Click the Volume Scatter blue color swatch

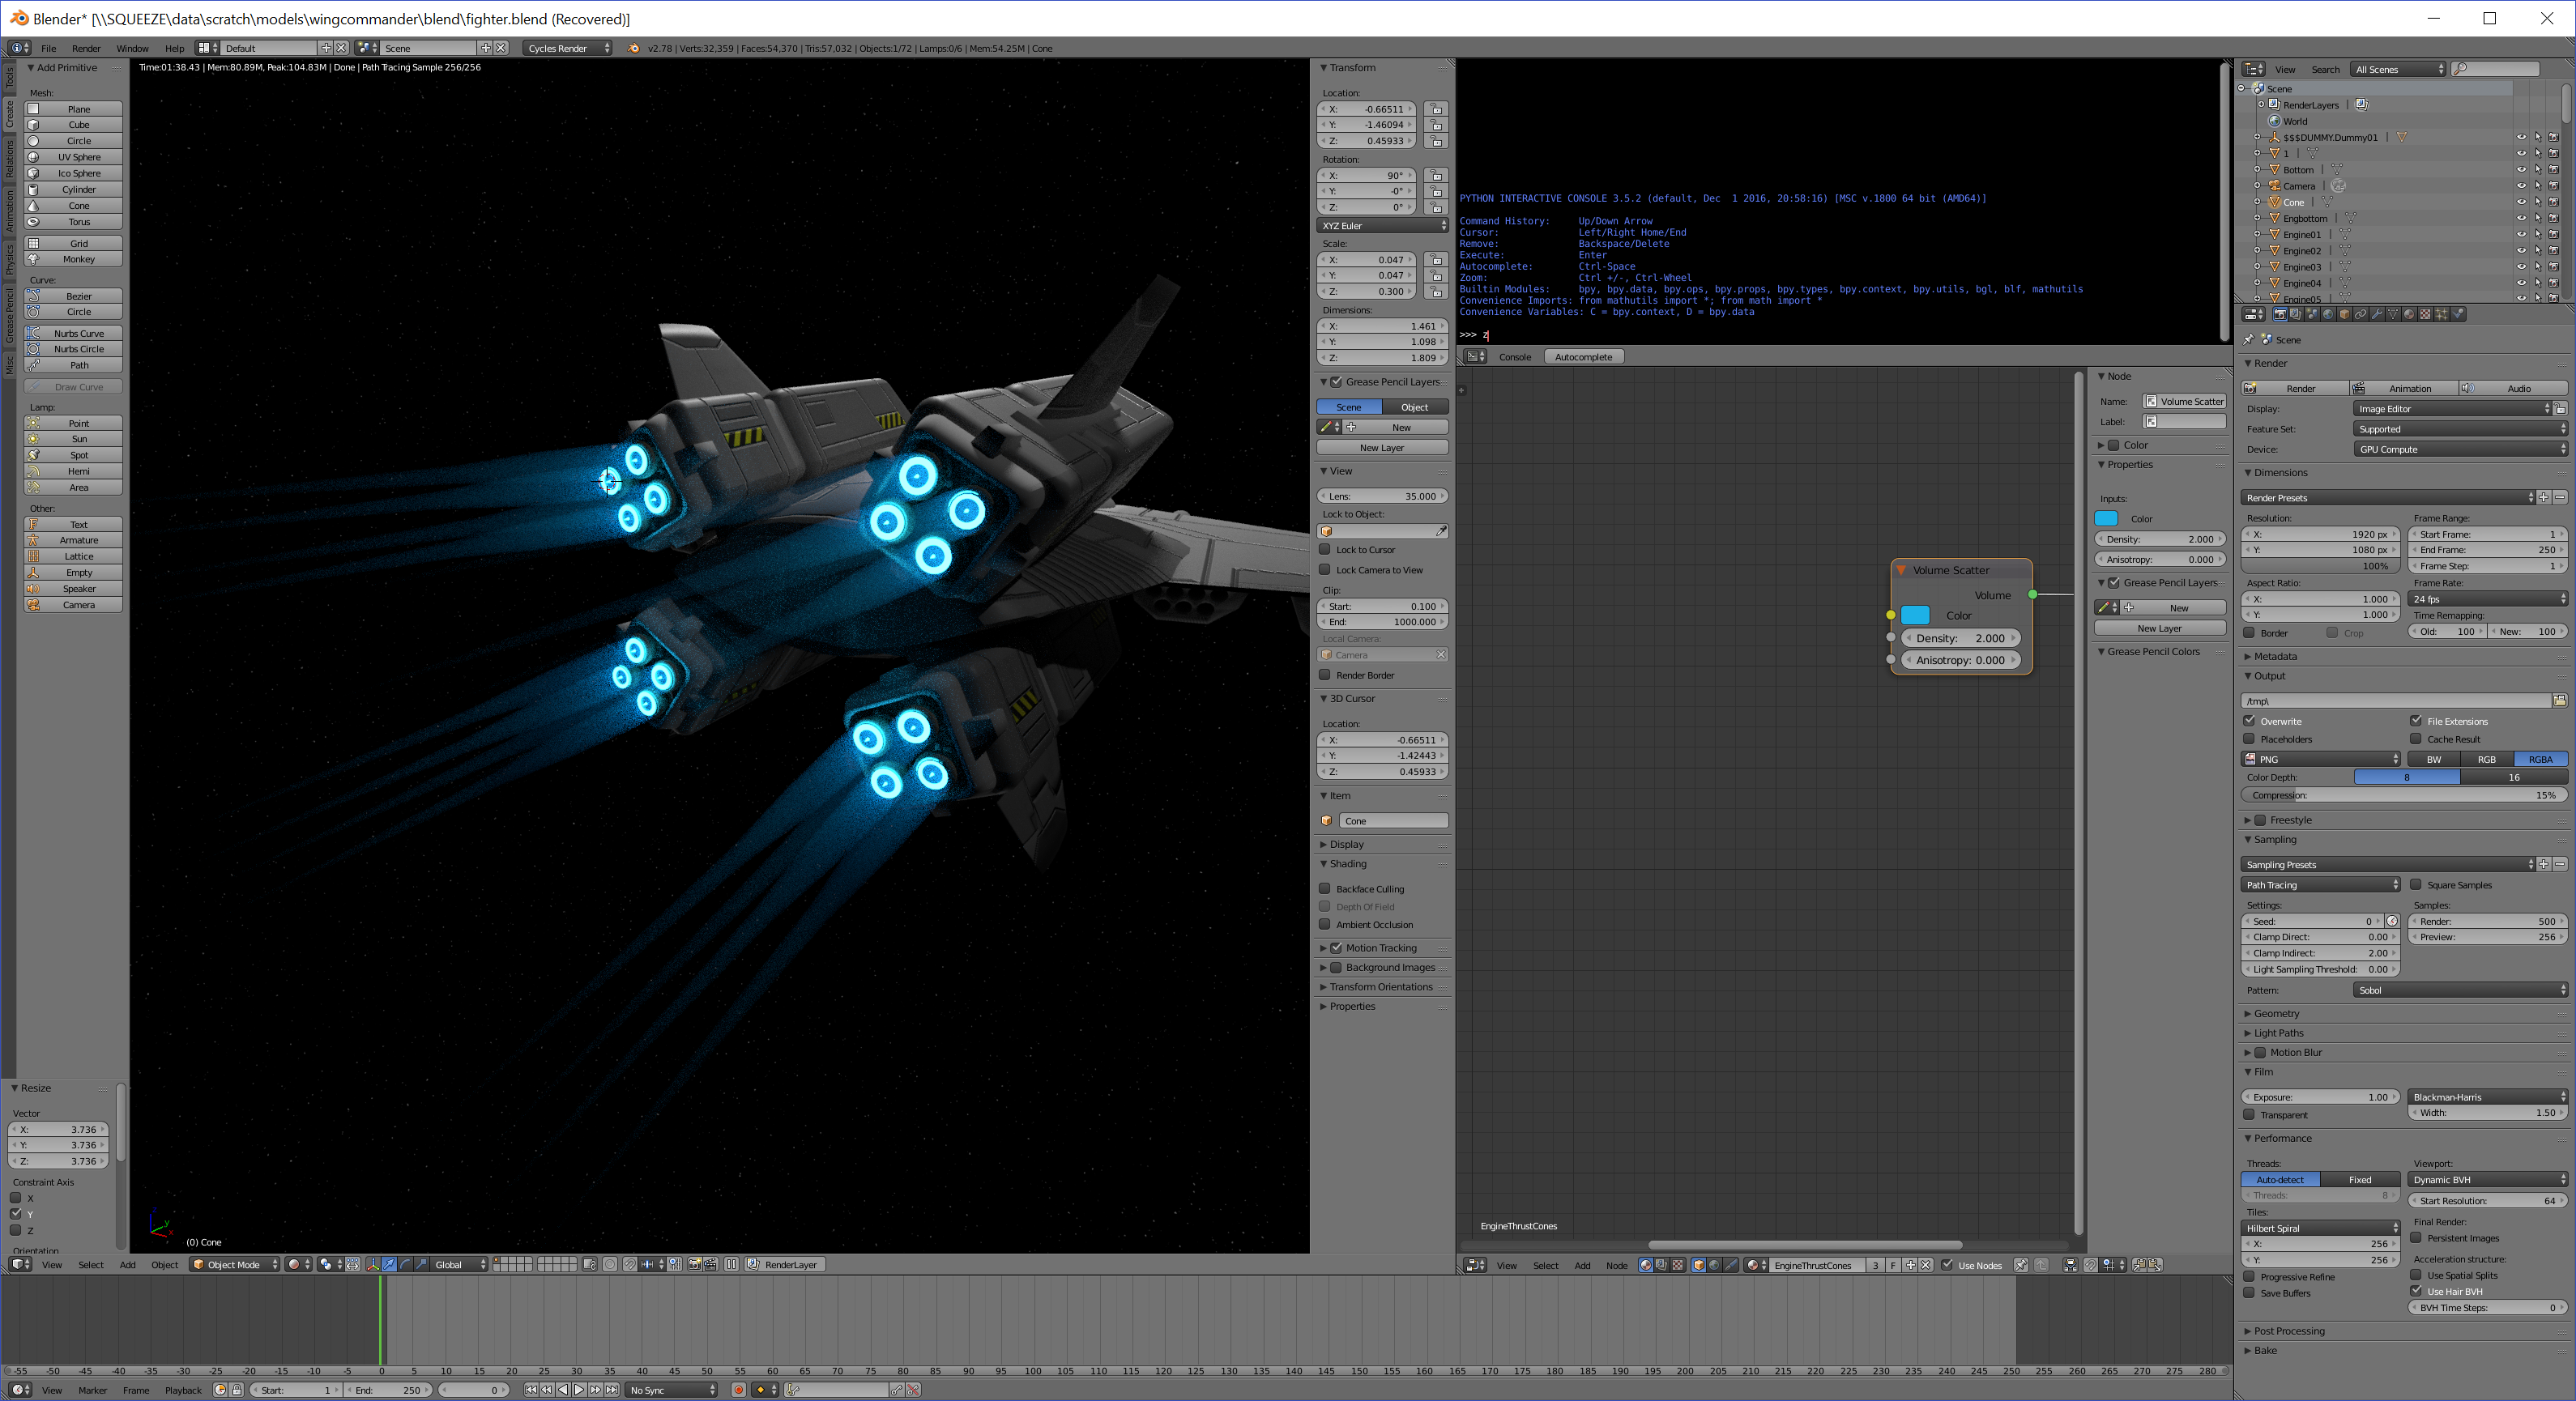(1914, 615)
